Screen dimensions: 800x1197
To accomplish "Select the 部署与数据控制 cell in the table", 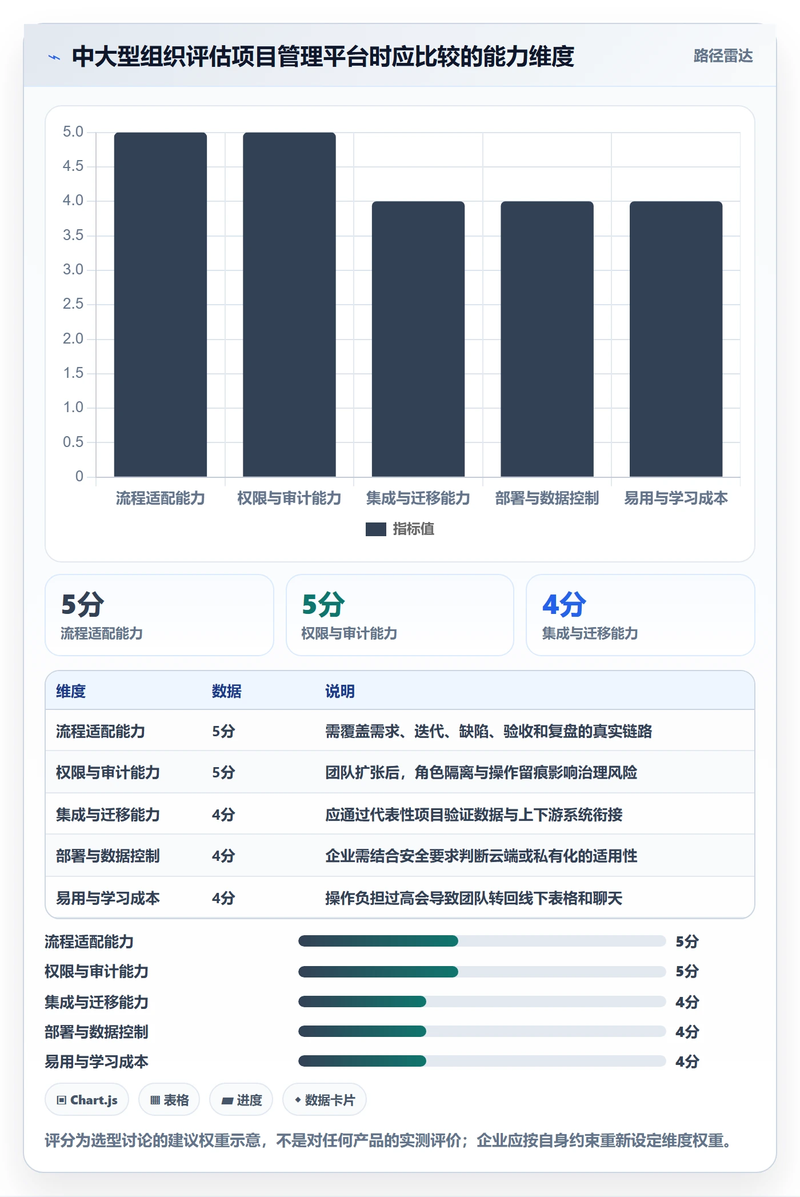I will [x=108, y=856].
